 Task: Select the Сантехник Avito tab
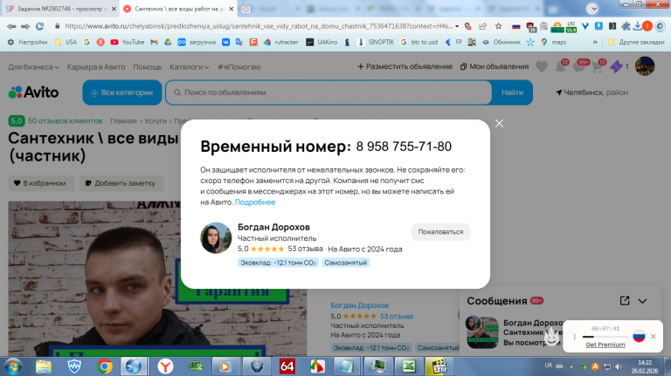(179, 9)
